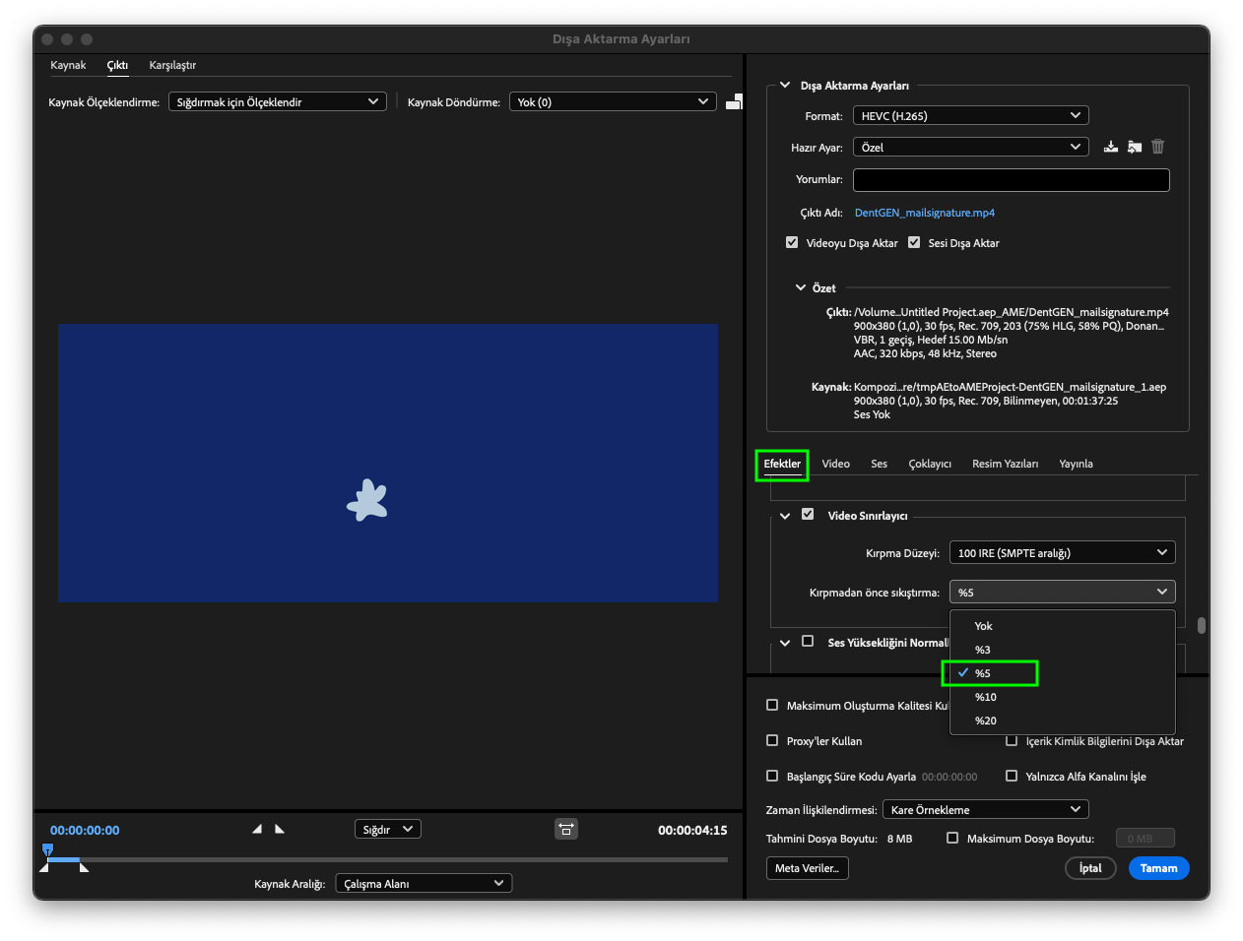Click the video preview thumbnail
This screenshot has height=941, width=1243.
coord(388,463)
